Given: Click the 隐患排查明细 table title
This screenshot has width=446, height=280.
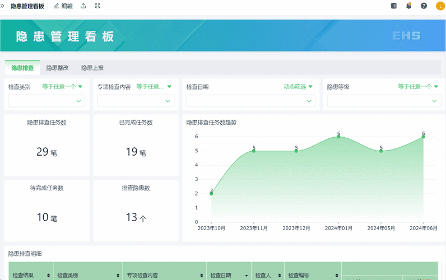Looking at the screenshot, I should click(x=25, y=254).
